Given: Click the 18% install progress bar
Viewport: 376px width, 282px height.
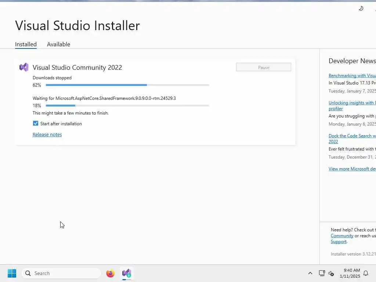Looking at the screenshot, I should [127, 105].
